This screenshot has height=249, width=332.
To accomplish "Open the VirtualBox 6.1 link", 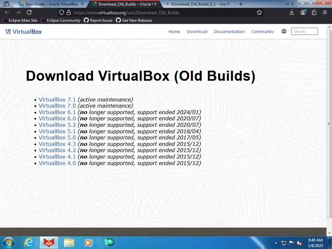I will pyautogui.click(x=57, y=112).
